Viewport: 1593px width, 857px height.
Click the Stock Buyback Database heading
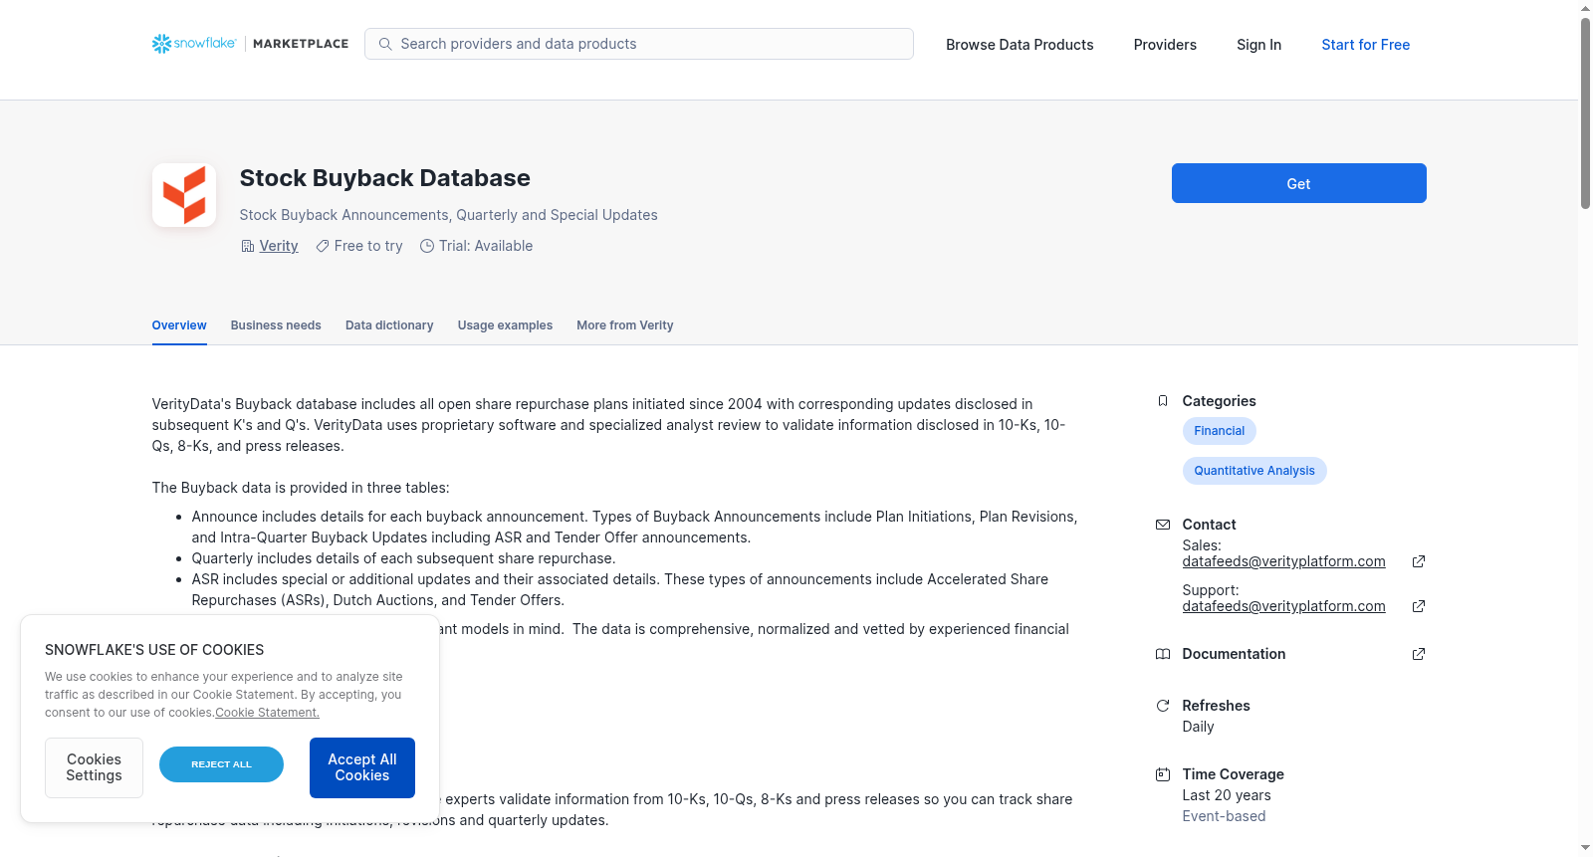(385, 178)
